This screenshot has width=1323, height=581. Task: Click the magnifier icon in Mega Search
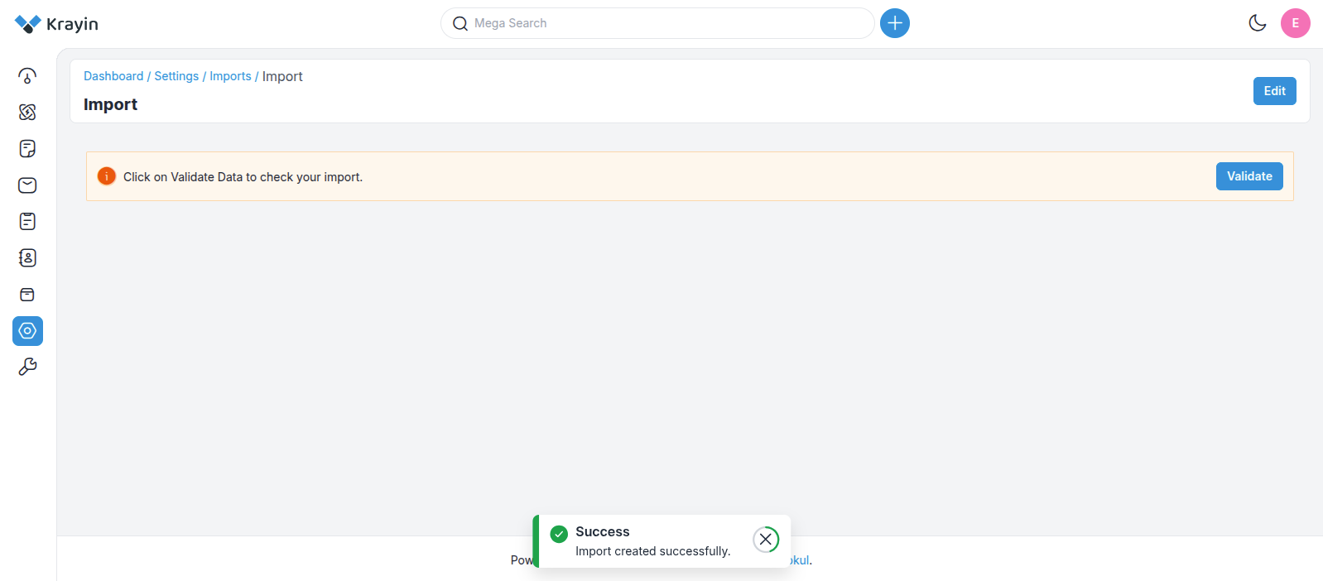(x=460, y=24)
